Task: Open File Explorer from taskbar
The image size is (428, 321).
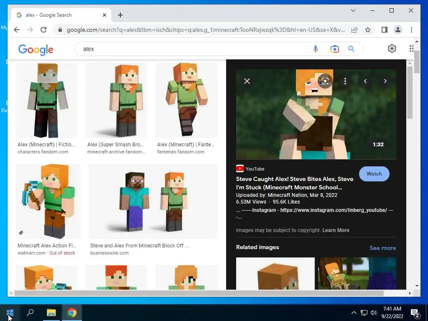Action: point(51,313)
